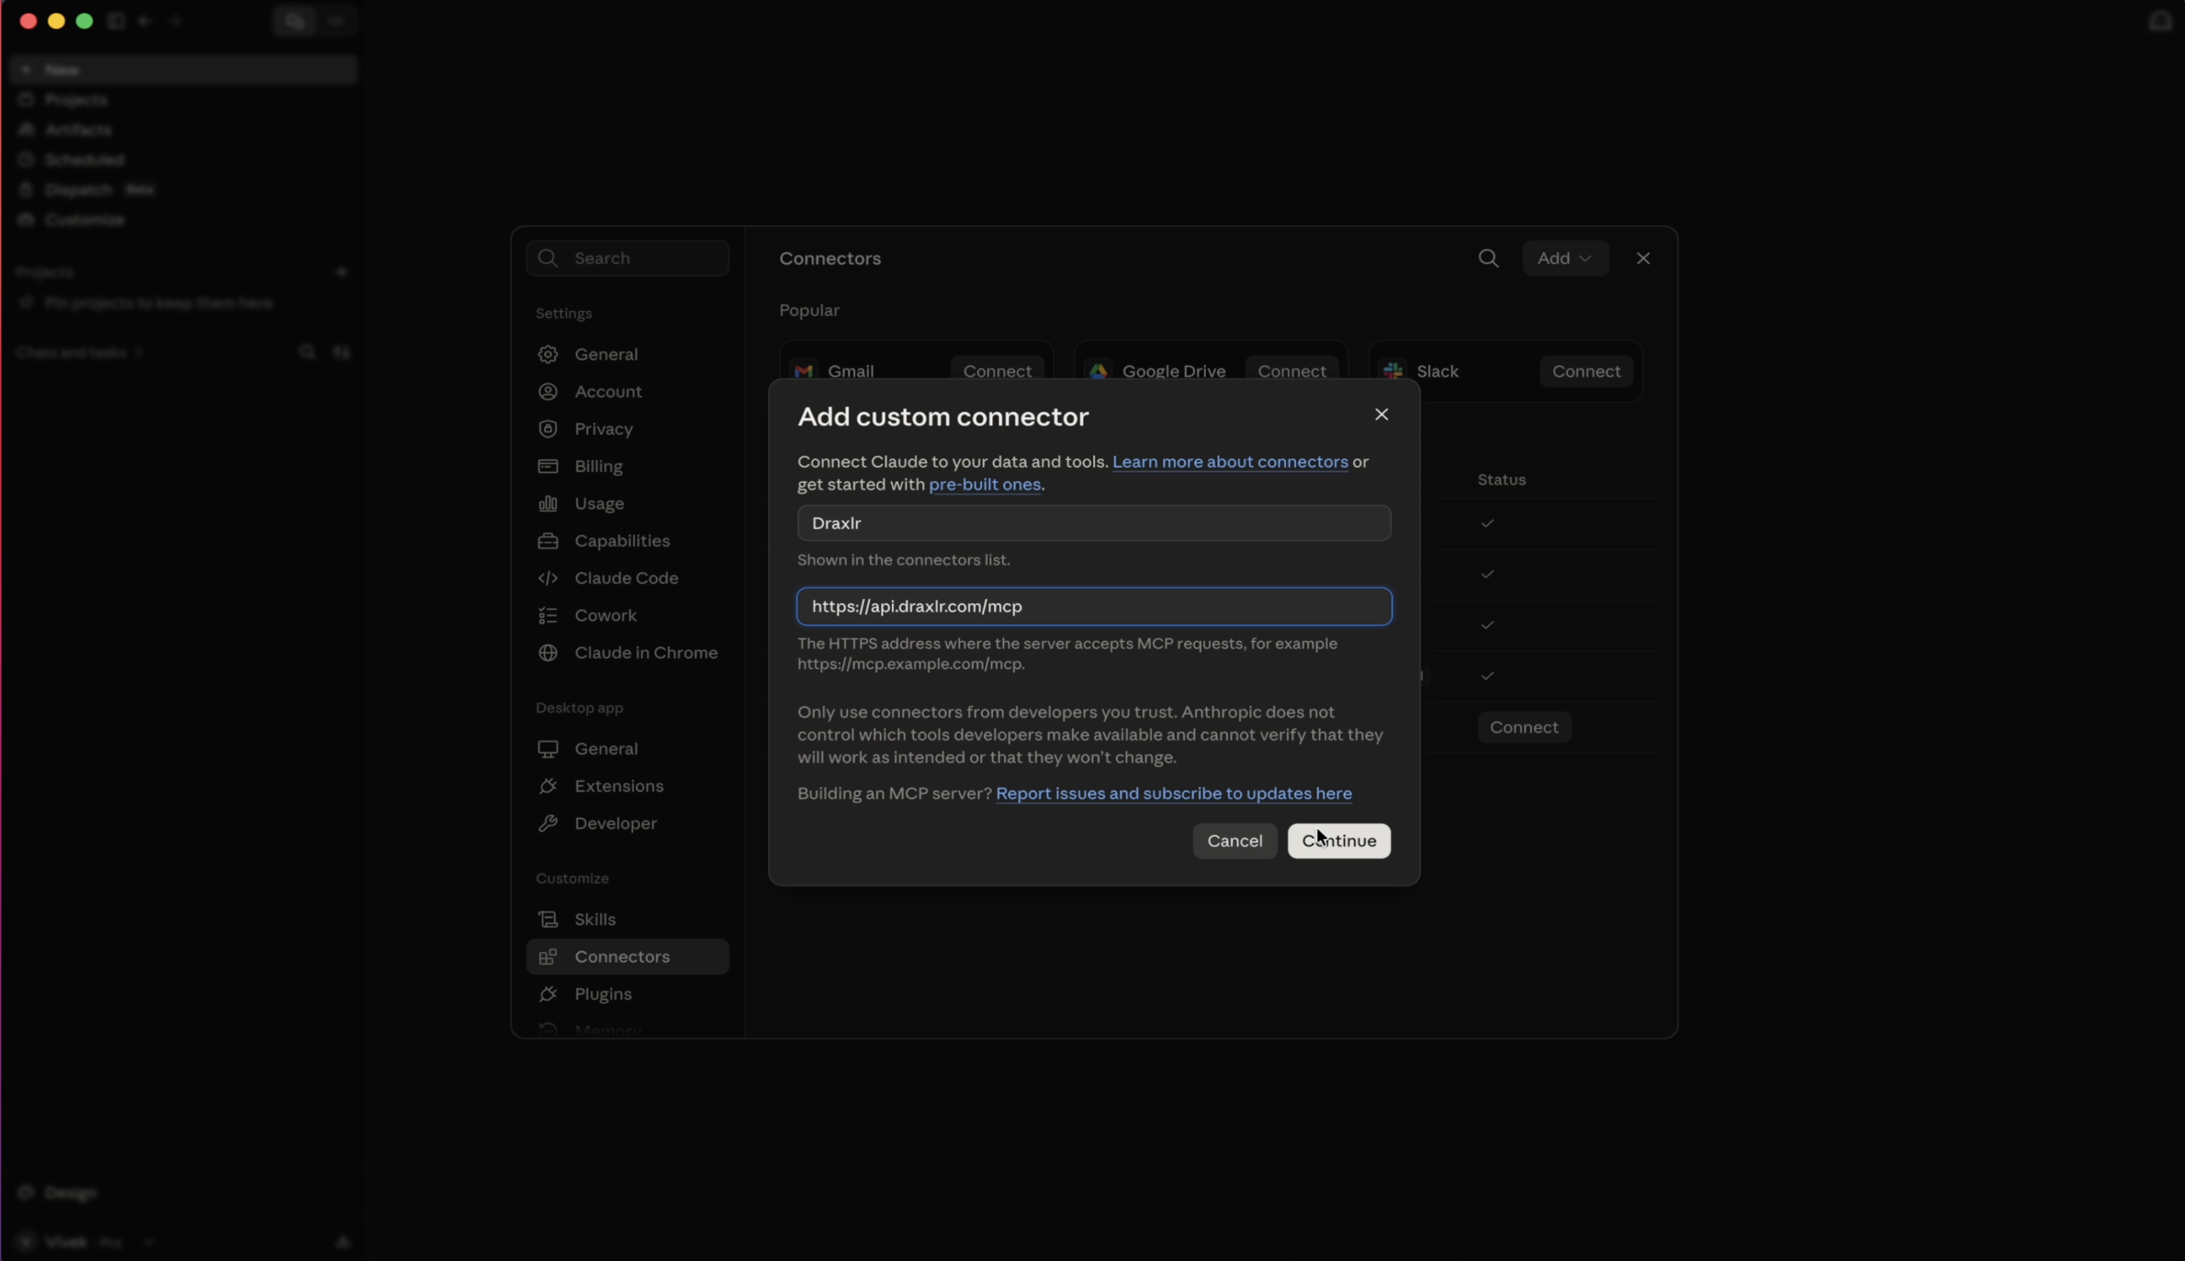Focus the connector name field containing Draxlr

[x=1094, y=523]
